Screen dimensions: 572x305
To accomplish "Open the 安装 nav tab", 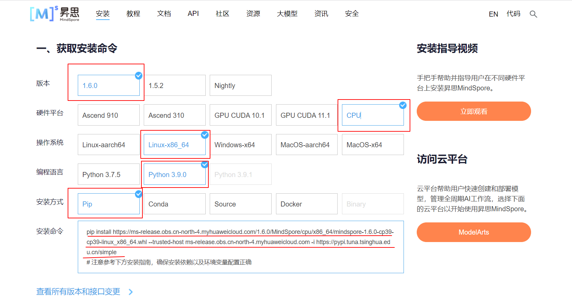I will 103,14.
